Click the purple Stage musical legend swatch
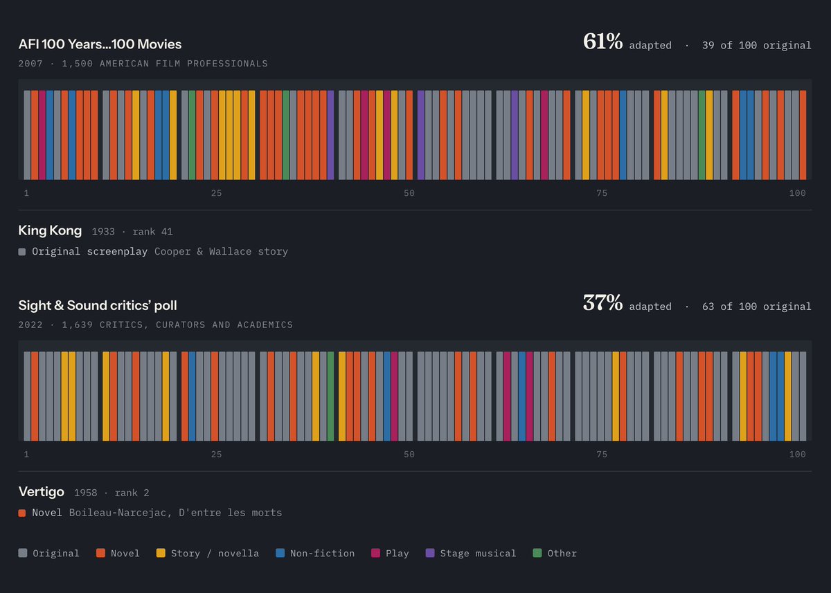The width and height of the screenshot is (831, 593). (x=430, y=553)
